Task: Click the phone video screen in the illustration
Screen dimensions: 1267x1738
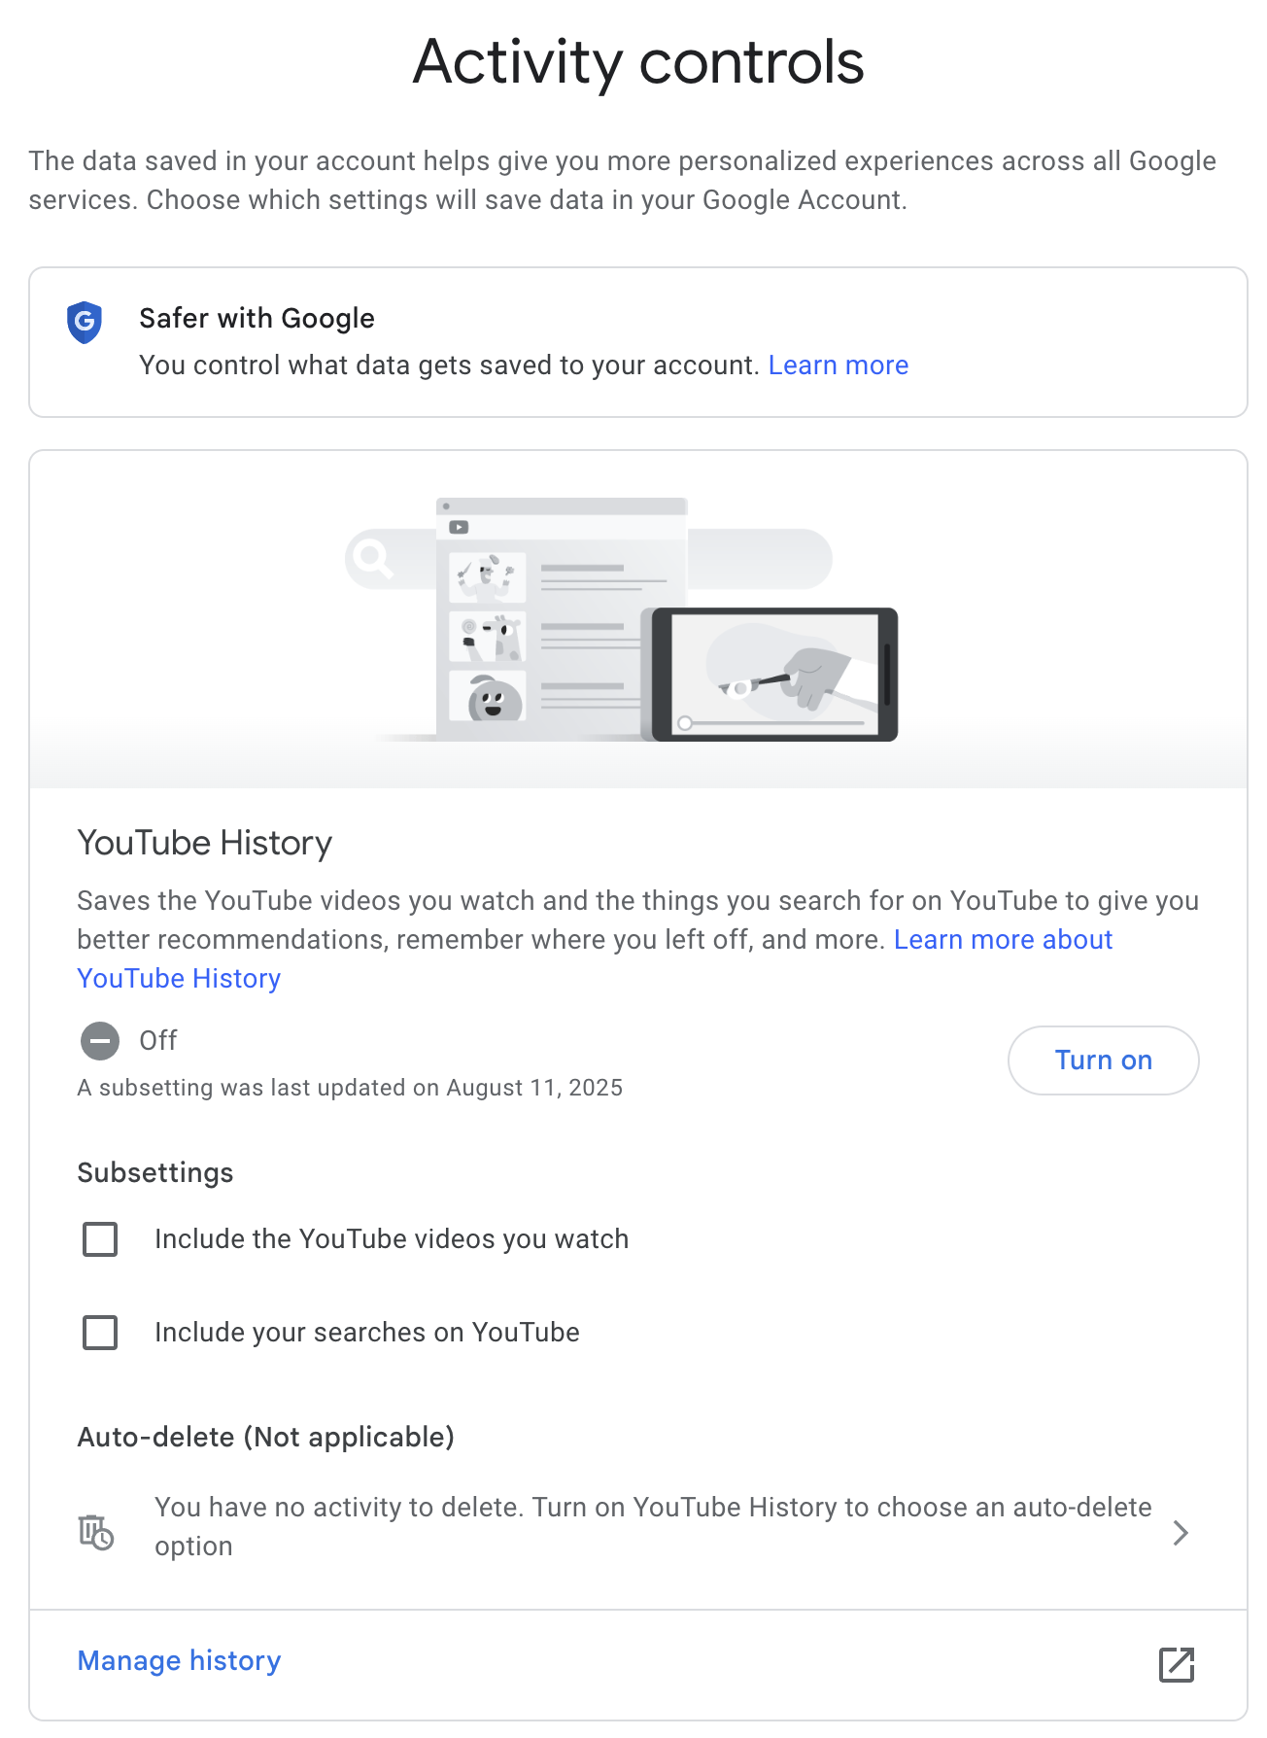Action: point(774,673)
